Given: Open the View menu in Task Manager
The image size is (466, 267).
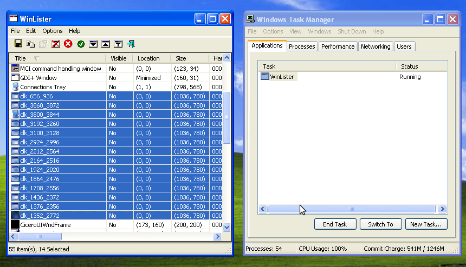Looking at the screenshot, I should coord(295,31).
